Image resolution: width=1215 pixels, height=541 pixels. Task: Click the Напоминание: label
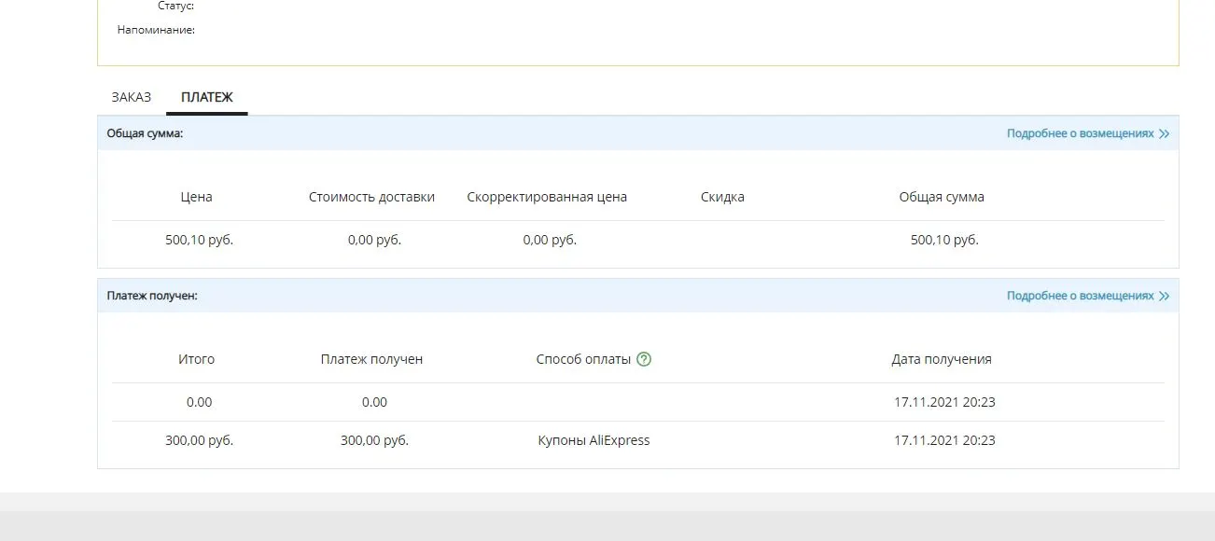156,30
